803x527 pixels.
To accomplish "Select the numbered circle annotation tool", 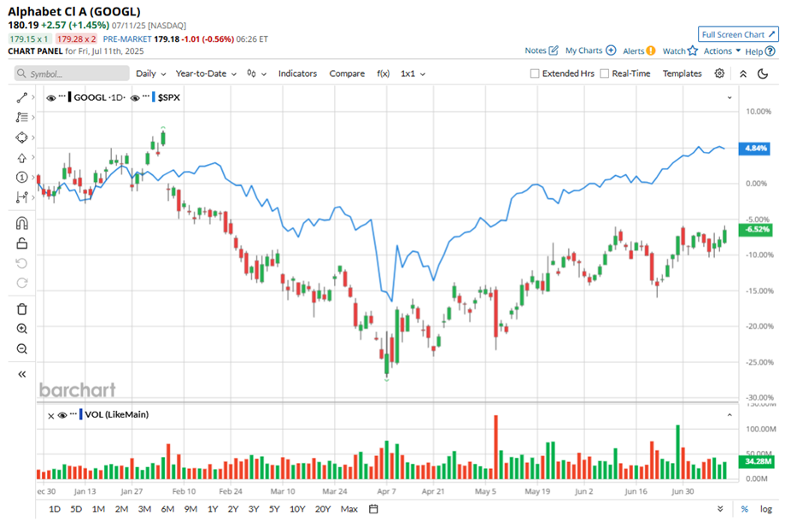I will [21, 177].
